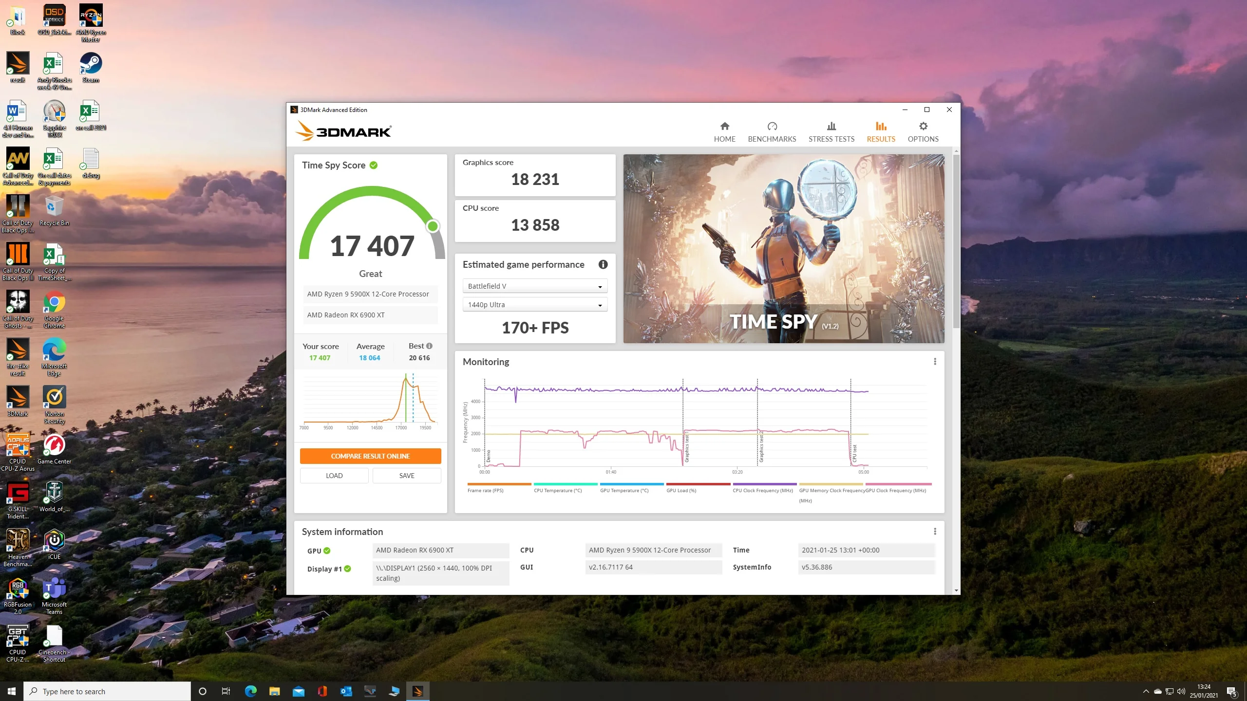
Task: Expand the Battlefield V game dropdown
Action: pyautogui.click(x=535, y=286)
